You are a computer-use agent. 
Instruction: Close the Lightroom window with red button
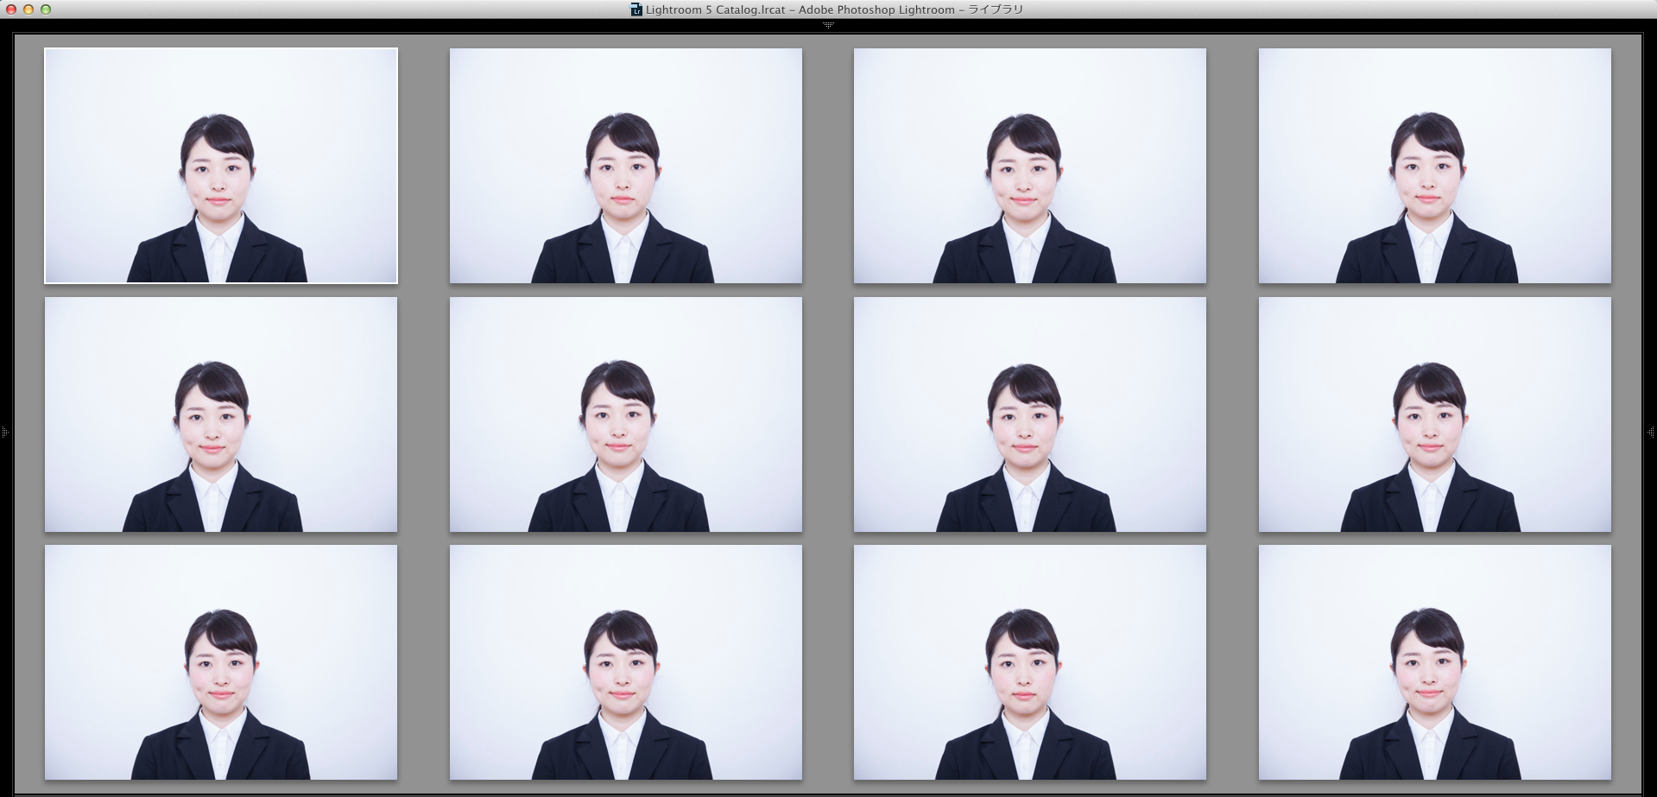(x=11, y=9)
